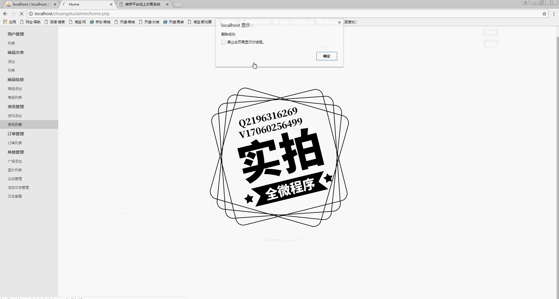Expand the 商品分类 sidebar section
This screenshot has width=559, height=299.
[16, 52]
